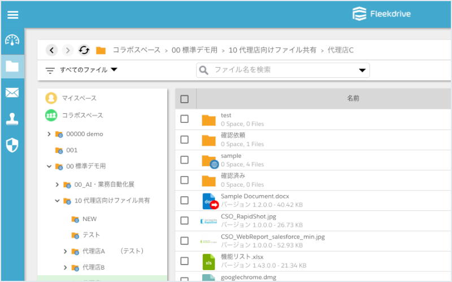Go forward using the right arrow button
This screenshot has height=282, width=452.
(68, 50)
